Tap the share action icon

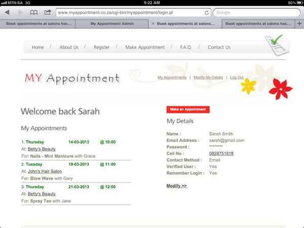(48, 12)
